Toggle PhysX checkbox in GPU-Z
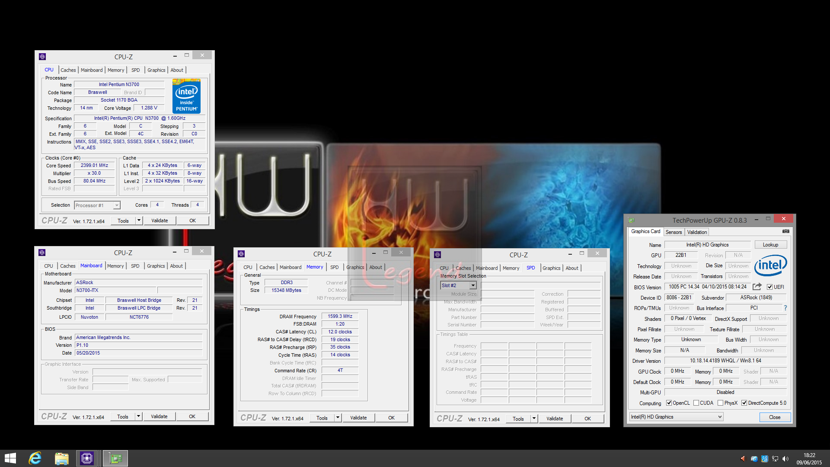Image resolution: width=830 pixels, height=467 pixels. pos(720,403)
